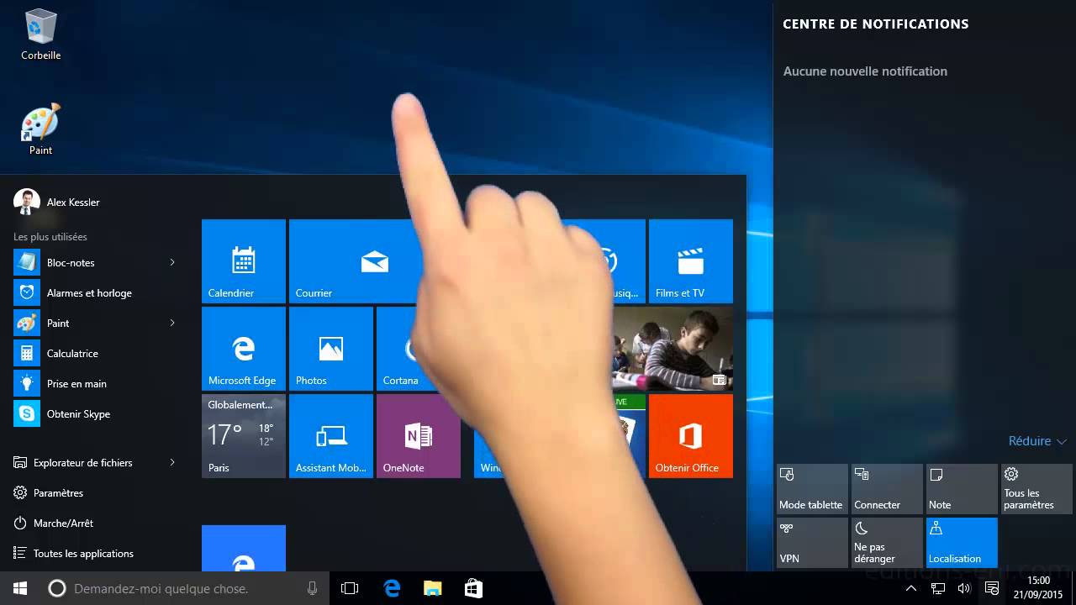Launch the Microsoft Edge tile
The image size is (1076, 605).
point(244,349)
